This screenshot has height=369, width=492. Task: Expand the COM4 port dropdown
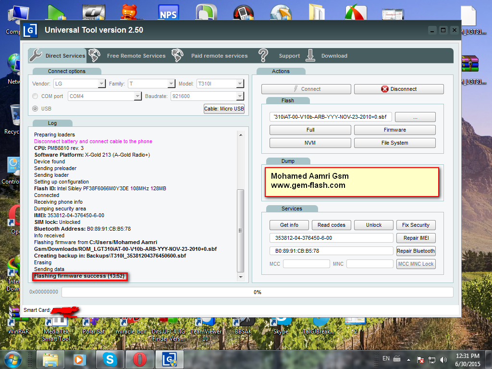tap(137, 96)
